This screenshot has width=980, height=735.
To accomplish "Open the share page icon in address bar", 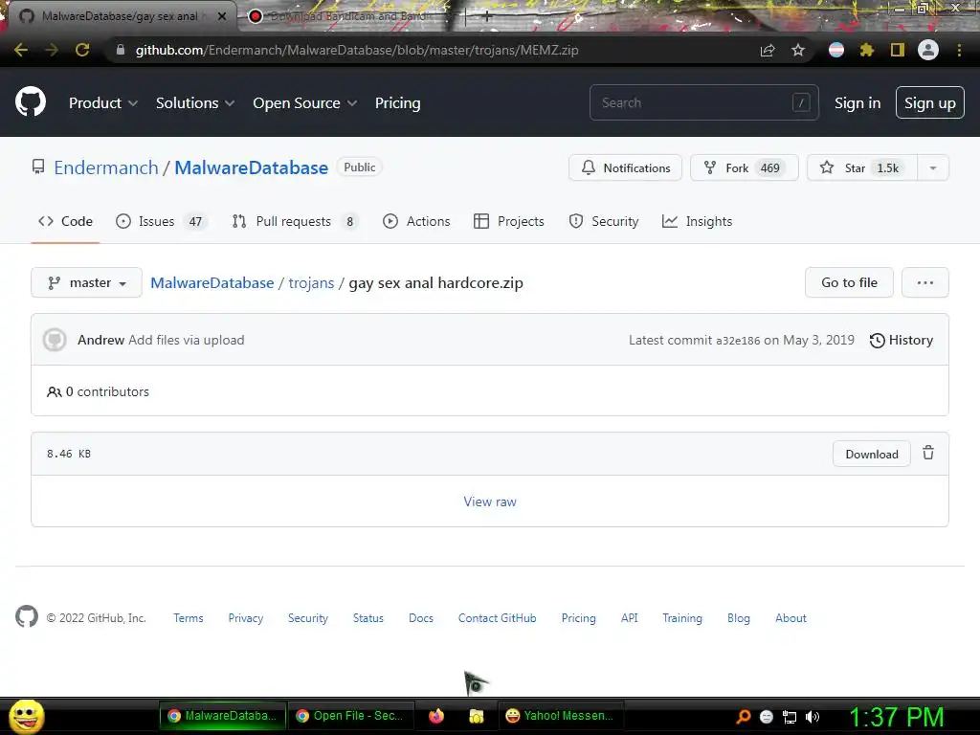I will (768, 50).
